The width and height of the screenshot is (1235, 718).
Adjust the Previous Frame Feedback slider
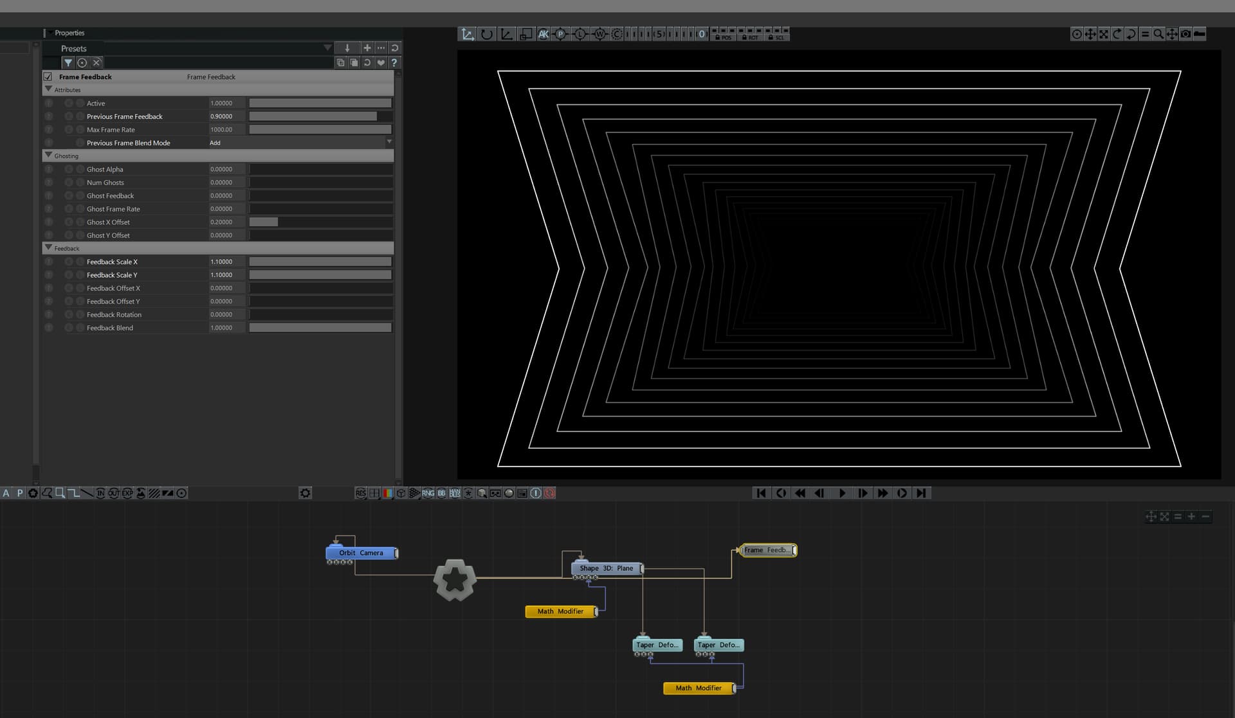(320, 116)
